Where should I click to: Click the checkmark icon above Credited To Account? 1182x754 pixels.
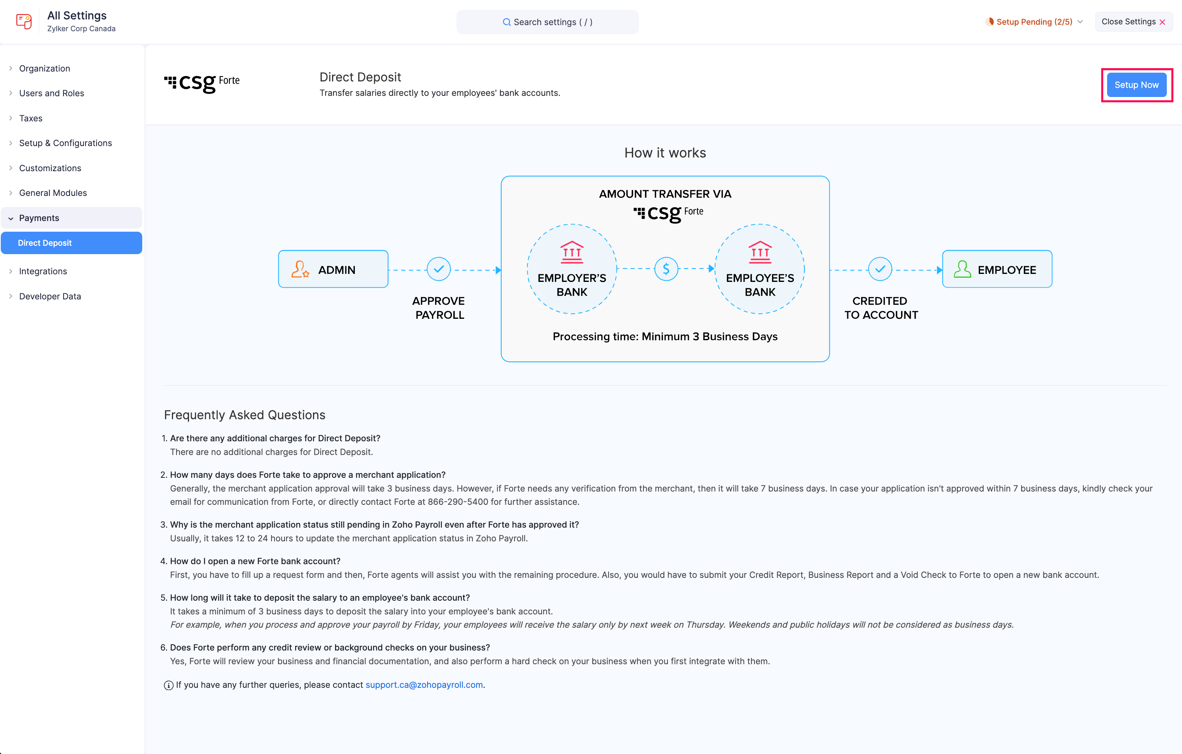880,269
